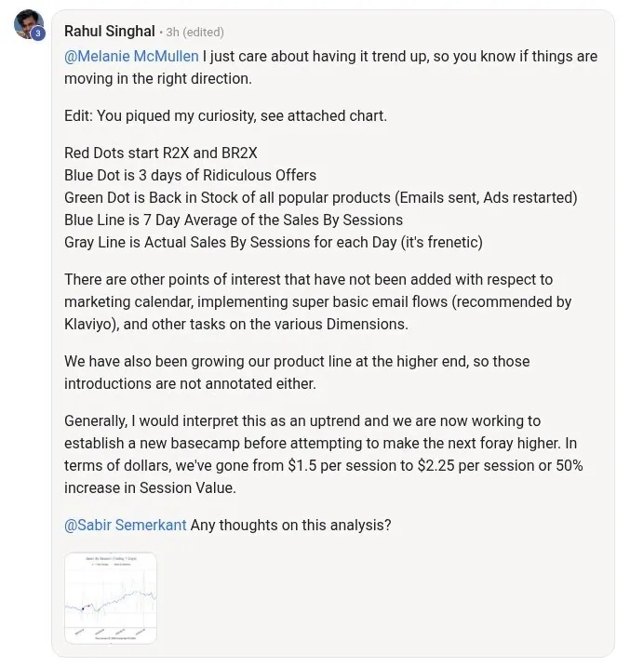
Task: Open the @Sabir Semerkant mention
Action: [x=126, y=525]
